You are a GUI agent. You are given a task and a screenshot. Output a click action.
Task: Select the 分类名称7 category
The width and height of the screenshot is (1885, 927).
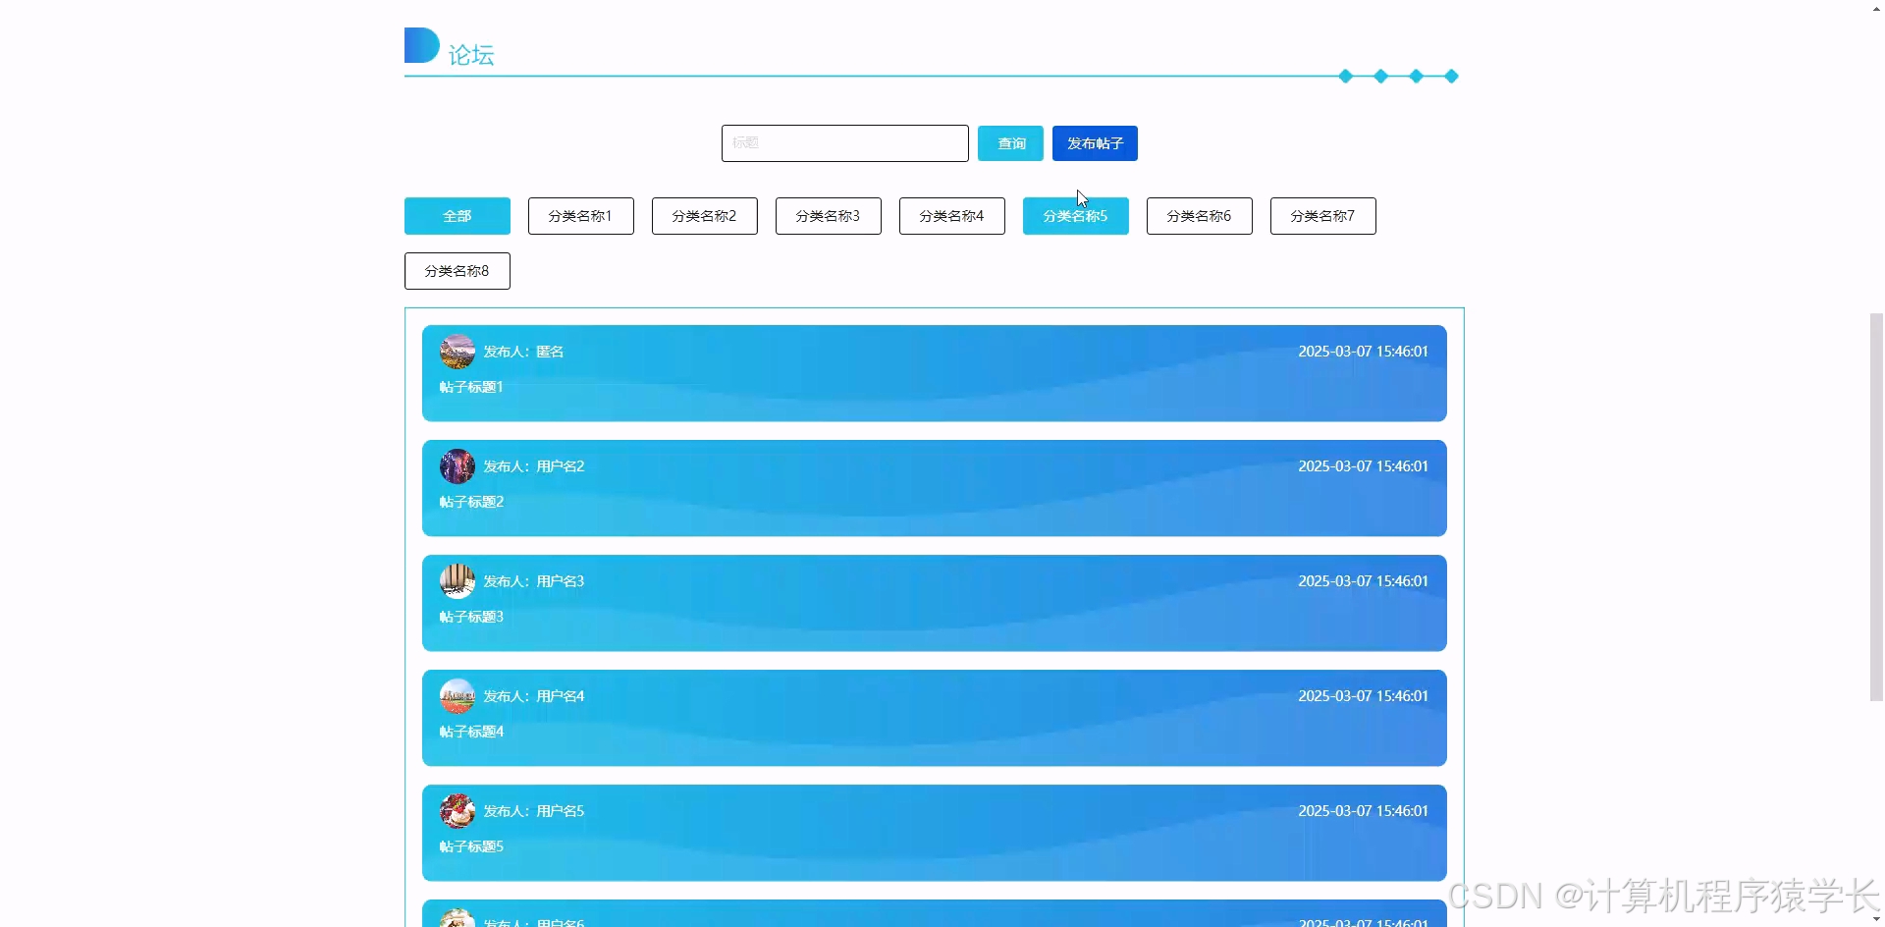(1323, 216)
